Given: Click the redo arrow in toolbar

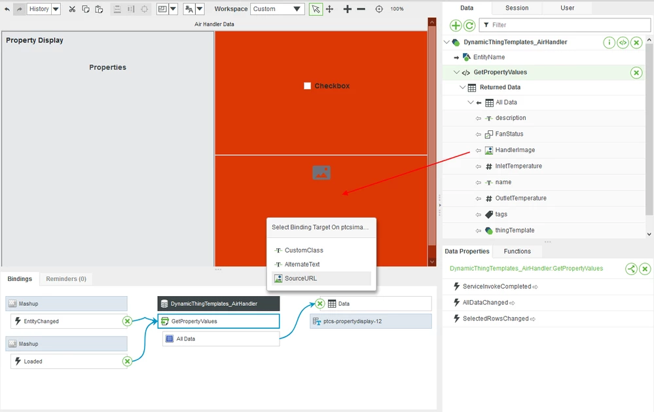Looking at the screenshot, I should coord(19,9).
